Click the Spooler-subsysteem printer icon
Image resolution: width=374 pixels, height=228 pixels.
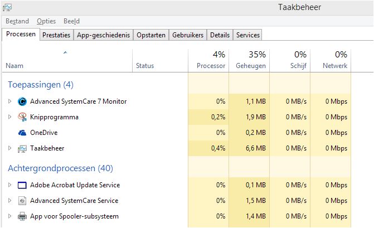[x=22, y=216]
